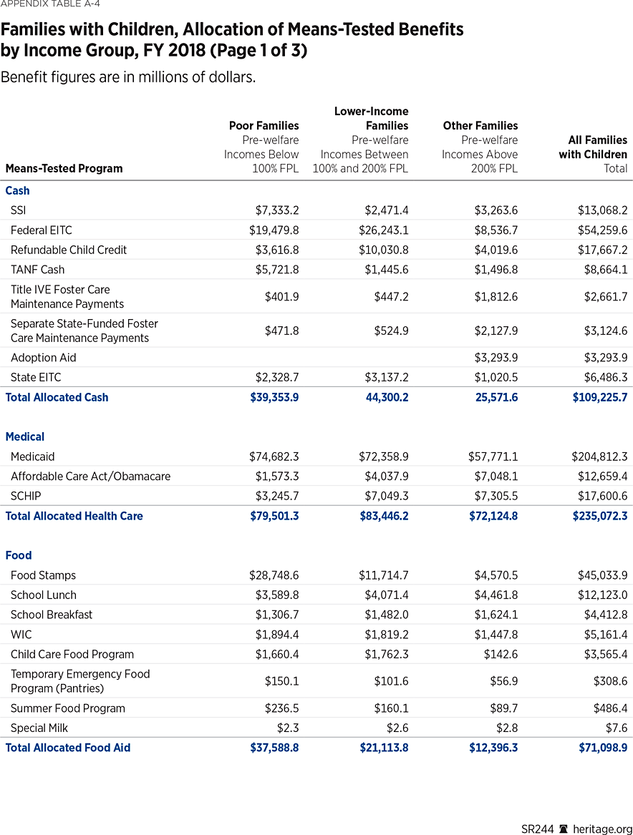Click the Total Allocated Health Care label
Viewport: 633px width, 835px height.
pyautogui.click(x=74, y=516)
